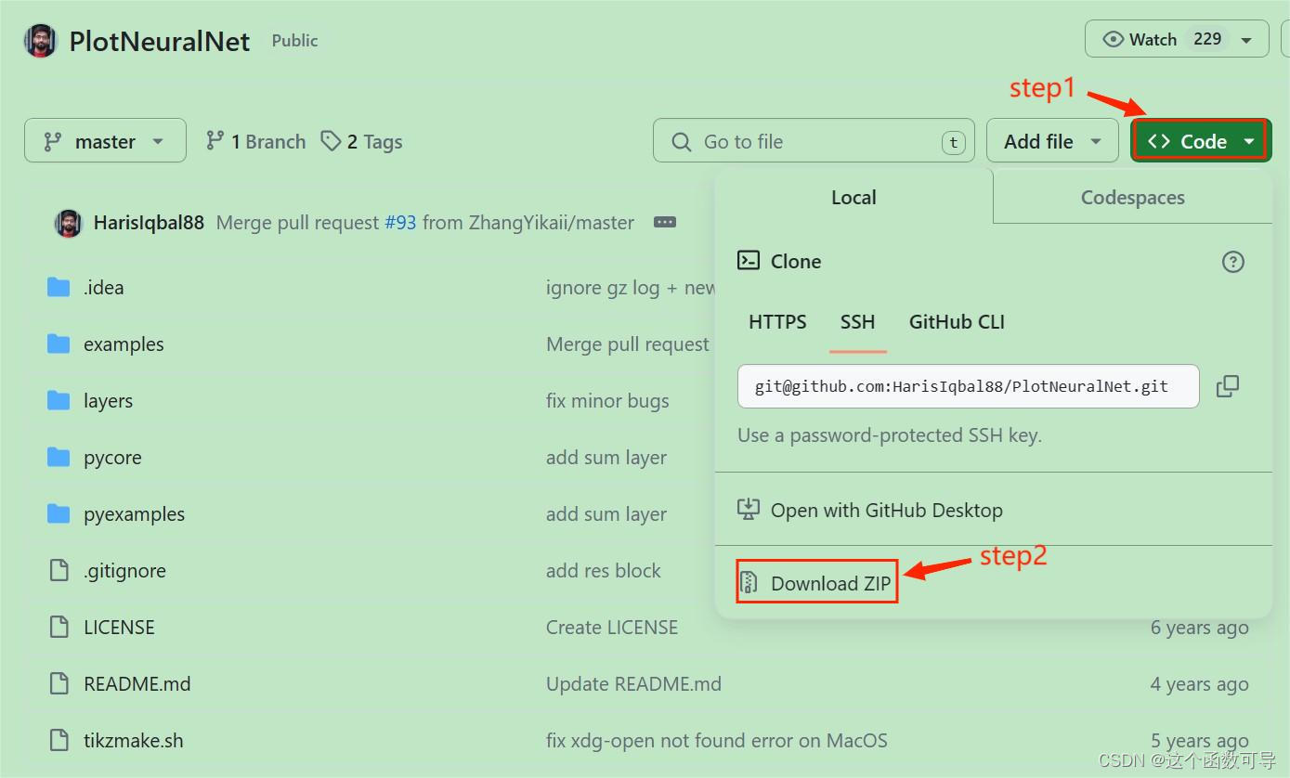The height and width of the screenshot is (778, 1290).
Task: Click the Watch button
Action: click(1176, 39)
